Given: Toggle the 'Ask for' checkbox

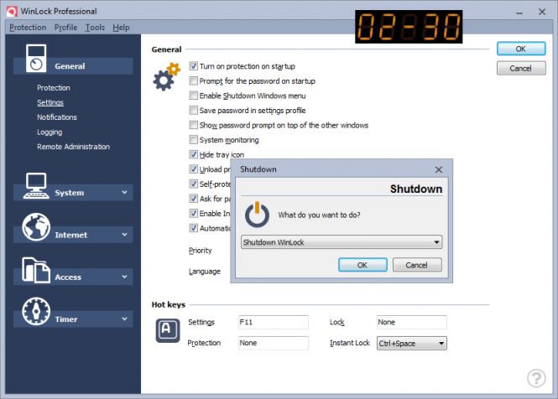Looking at the screenshot, I should (193, 199).
